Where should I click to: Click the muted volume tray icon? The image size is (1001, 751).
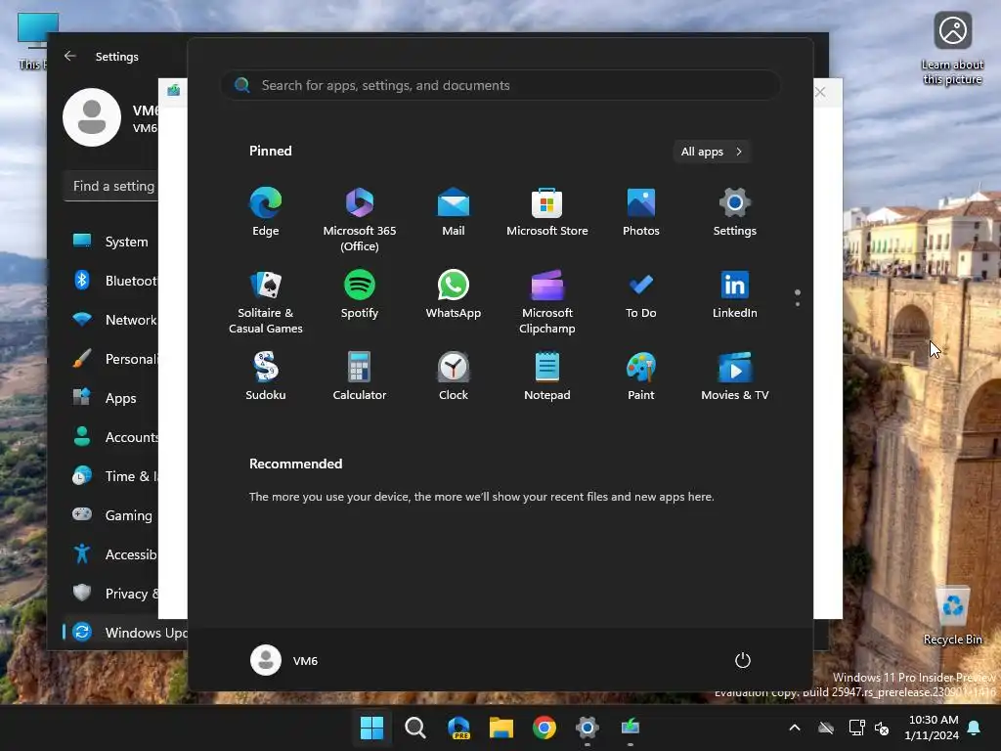point(882,728)
